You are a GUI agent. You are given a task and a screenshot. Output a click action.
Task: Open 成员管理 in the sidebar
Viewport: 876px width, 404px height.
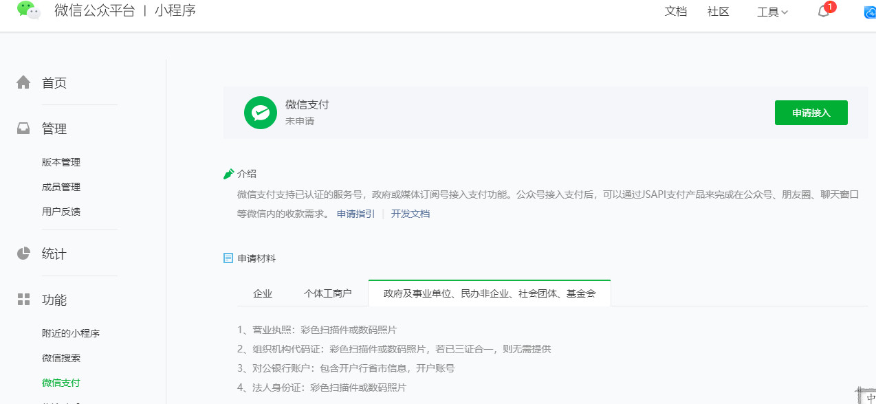[x=61, y=187]
